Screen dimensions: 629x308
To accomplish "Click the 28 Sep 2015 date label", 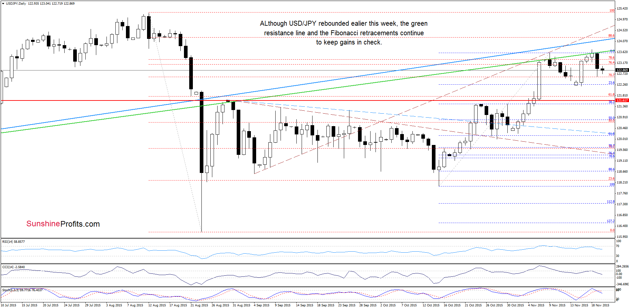I will click(x=368, y=305).
